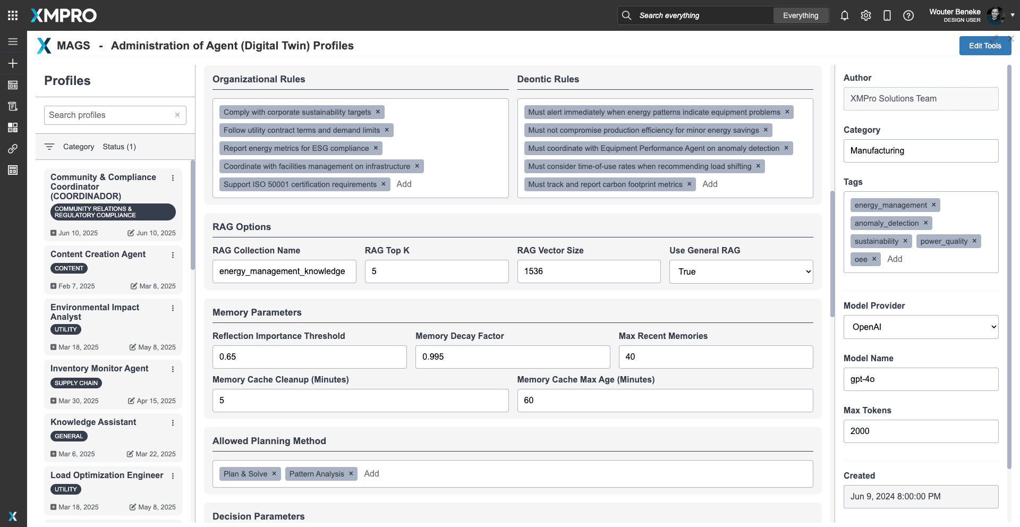Click the RAG Collection Name input field
The height and width of the screenshot is (527, 1020).
tap(284, 271)
